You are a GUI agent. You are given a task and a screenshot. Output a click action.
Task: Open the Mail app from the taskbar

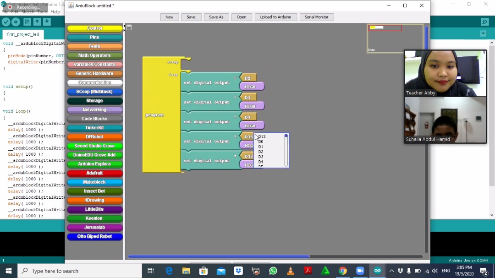point(221,271)
